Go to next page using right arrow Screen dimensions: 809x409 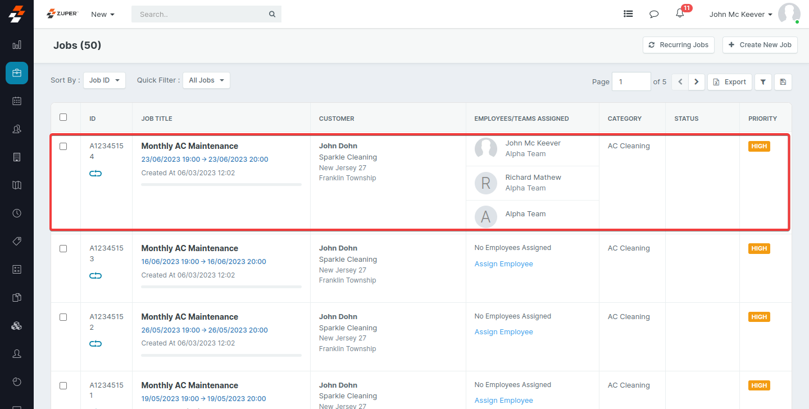pyautogui.click(x=697, y=82)
